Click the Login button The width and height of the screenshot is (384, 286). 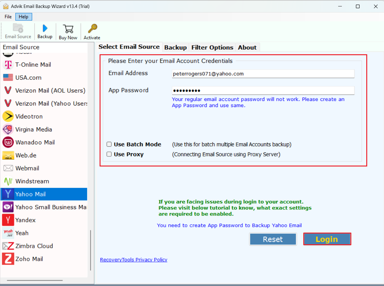pyautogui.click(x=327, y=239)
